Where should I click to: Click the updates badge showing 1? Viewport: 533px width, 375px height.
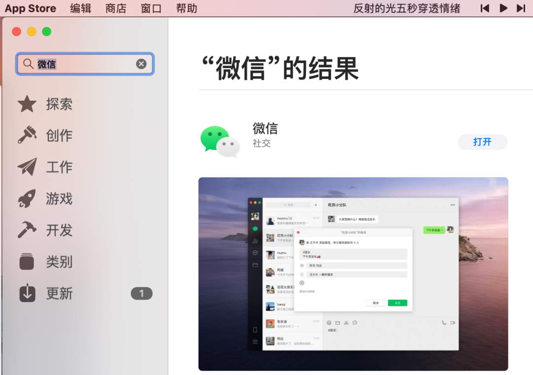point(142,294)
